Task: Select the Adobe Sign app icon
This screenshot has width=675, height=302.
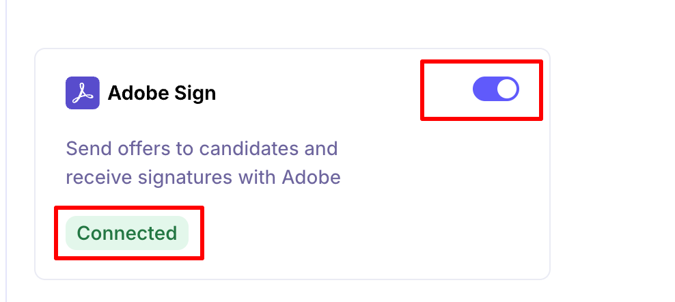Action: pyautogui.click(x=83, y=93)
